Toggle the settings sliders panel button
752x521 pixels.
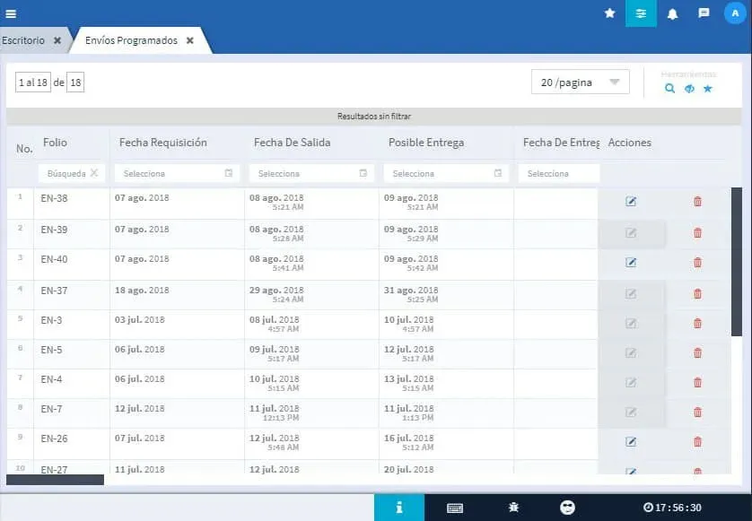click(641, 13)
